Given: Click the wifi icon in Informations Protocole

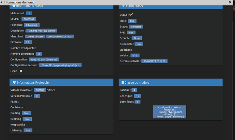Looking at the screenshot, I should tap(14, 83).
